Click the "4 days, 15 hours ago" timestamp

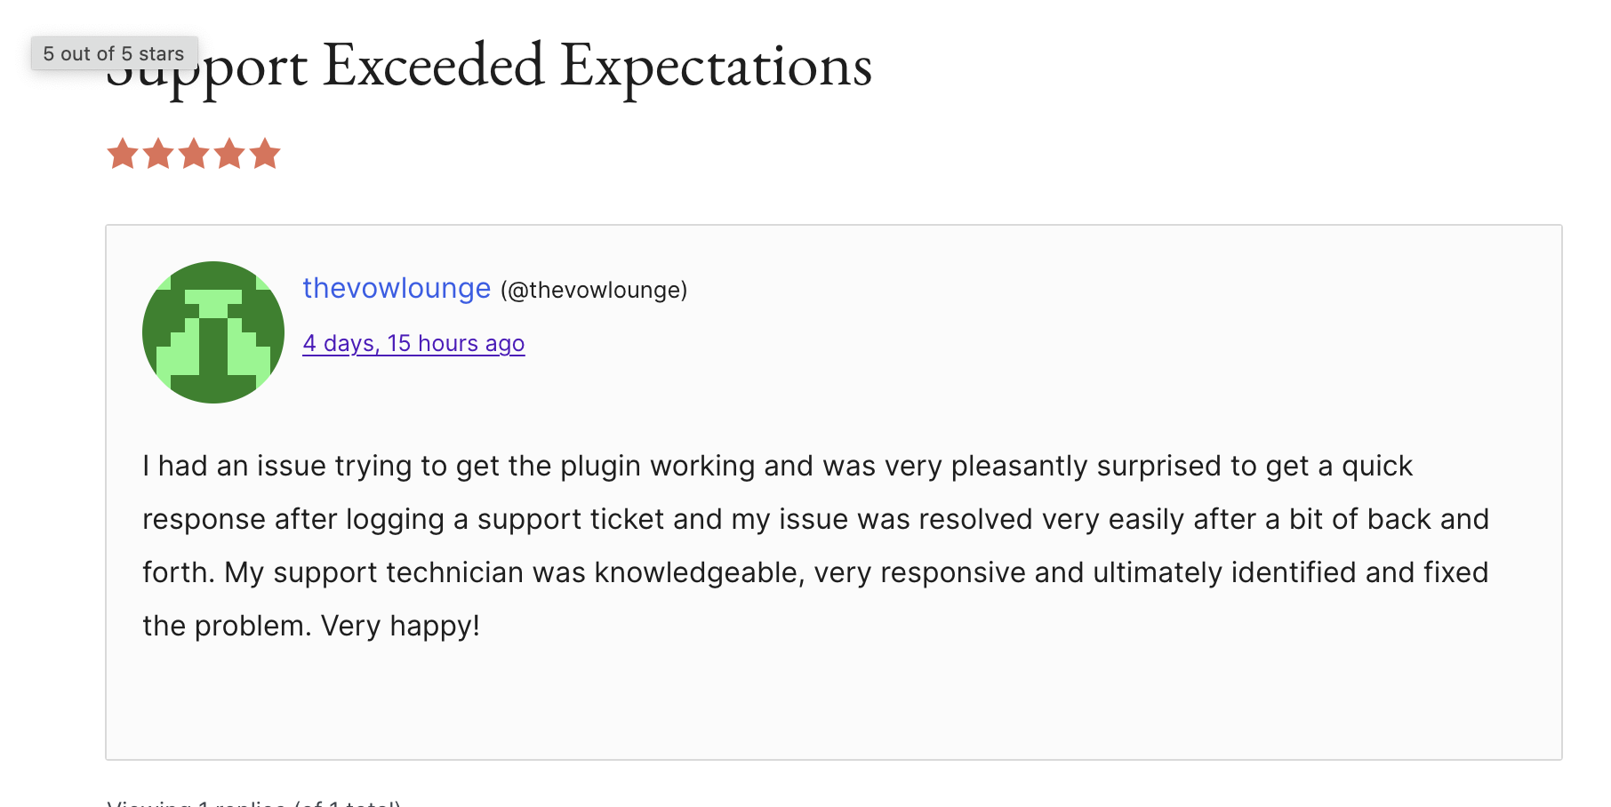[x=413, y=343]
